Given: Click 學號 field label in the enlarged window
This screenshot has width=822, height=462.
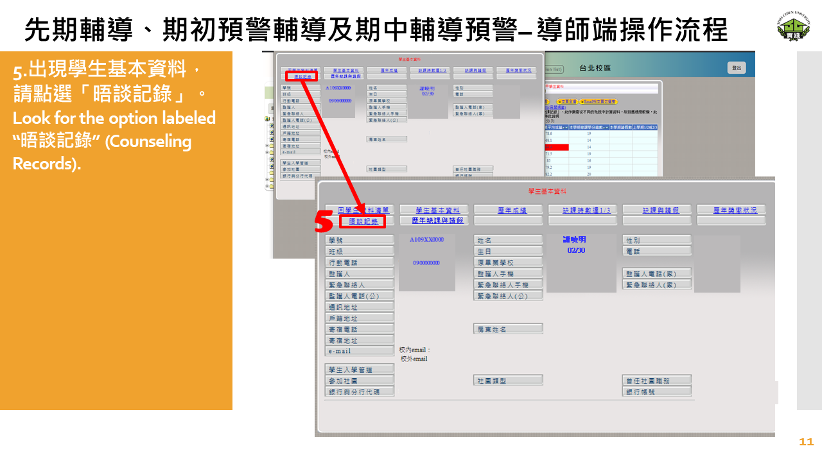Looking at the screenshot, I should pos(360,240).
